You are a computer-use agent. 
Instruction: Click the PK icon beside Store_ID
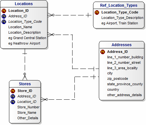coord(13,91)
